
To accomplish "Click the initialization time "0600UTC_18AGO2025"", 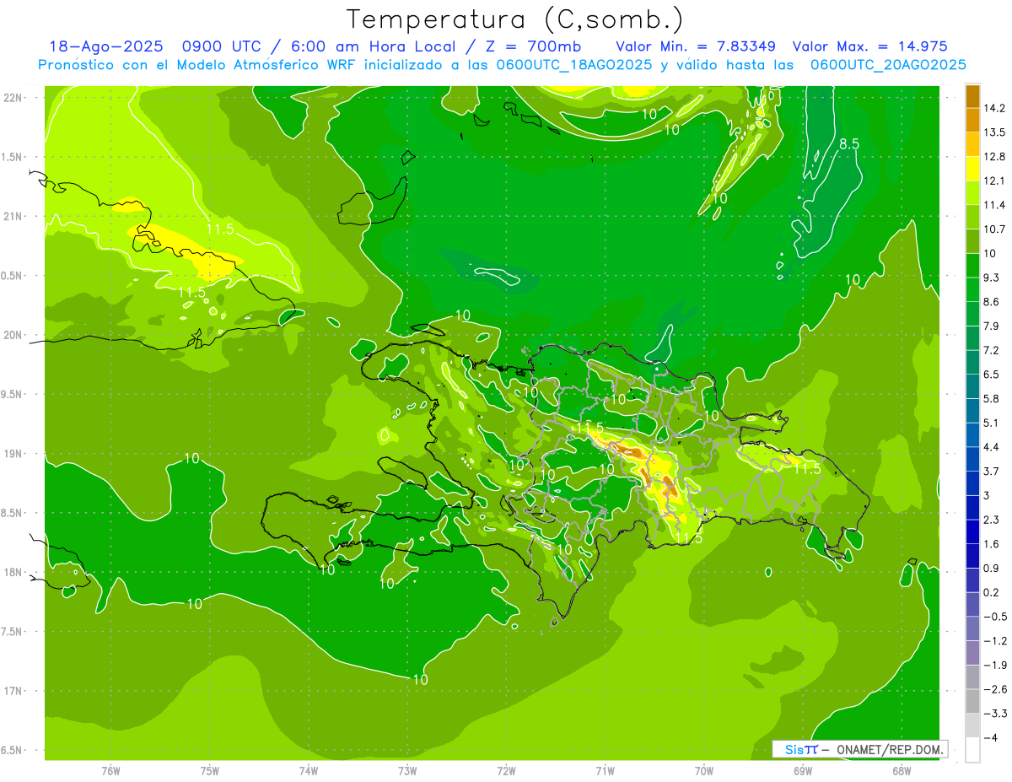I will click(x=573, y=65).
